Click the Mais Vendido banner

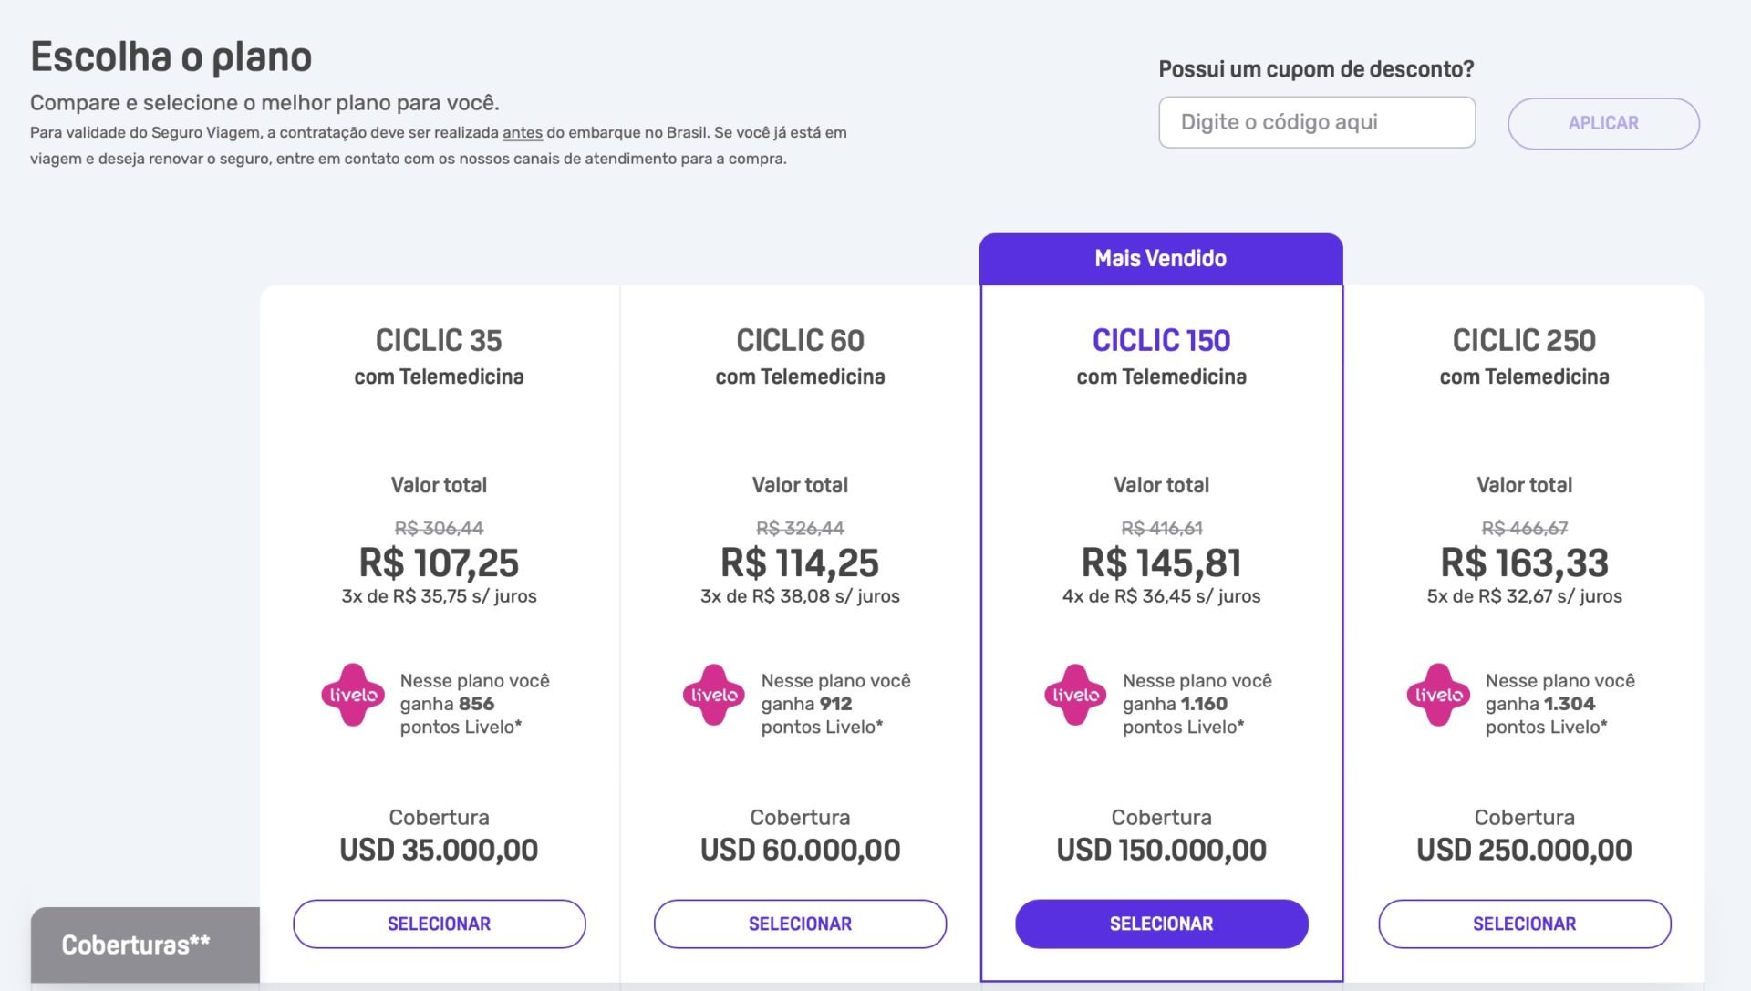pos(1161,259)
